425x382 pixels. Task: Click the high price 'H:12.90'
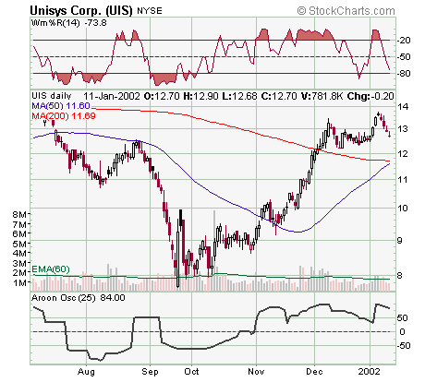point(200,96)
